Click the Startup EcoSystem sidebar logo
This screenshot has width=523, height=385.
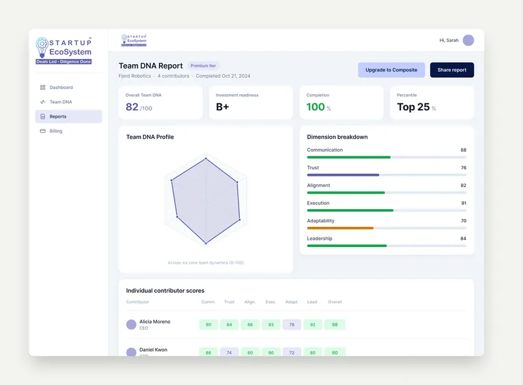(x=63, y=51)
